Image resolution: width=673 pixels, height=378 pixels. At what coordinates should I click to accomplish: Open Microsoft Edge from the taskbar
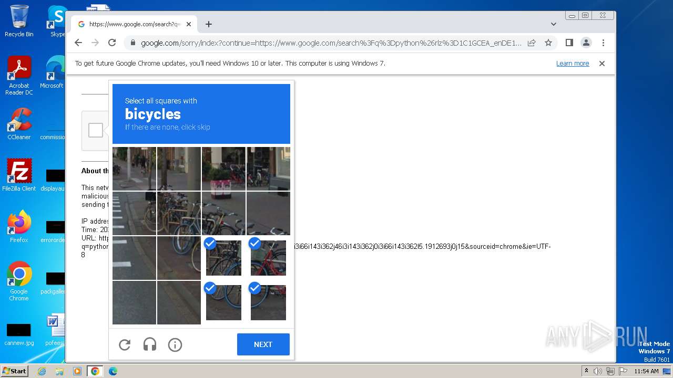coord(113,371)
